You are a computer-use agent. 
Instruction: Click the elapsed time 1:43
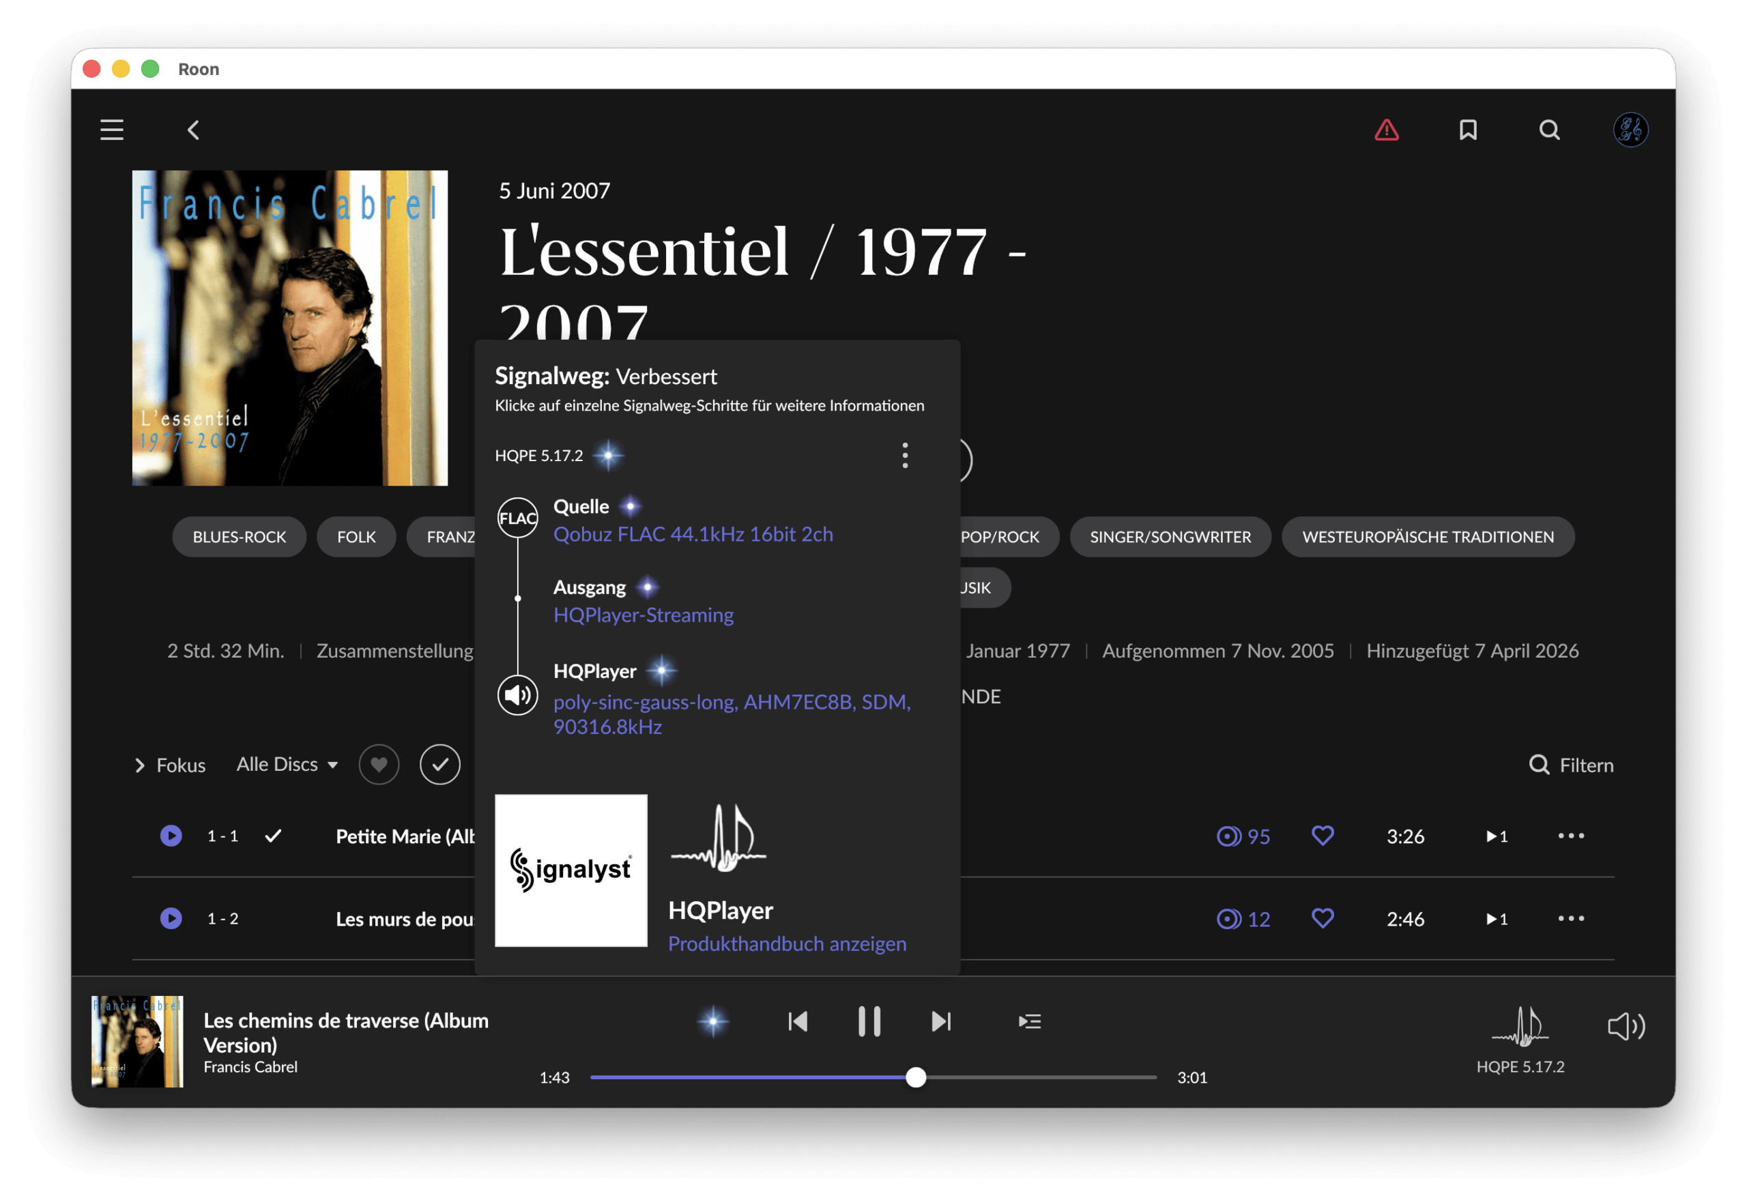click(x=554, y=1078)
